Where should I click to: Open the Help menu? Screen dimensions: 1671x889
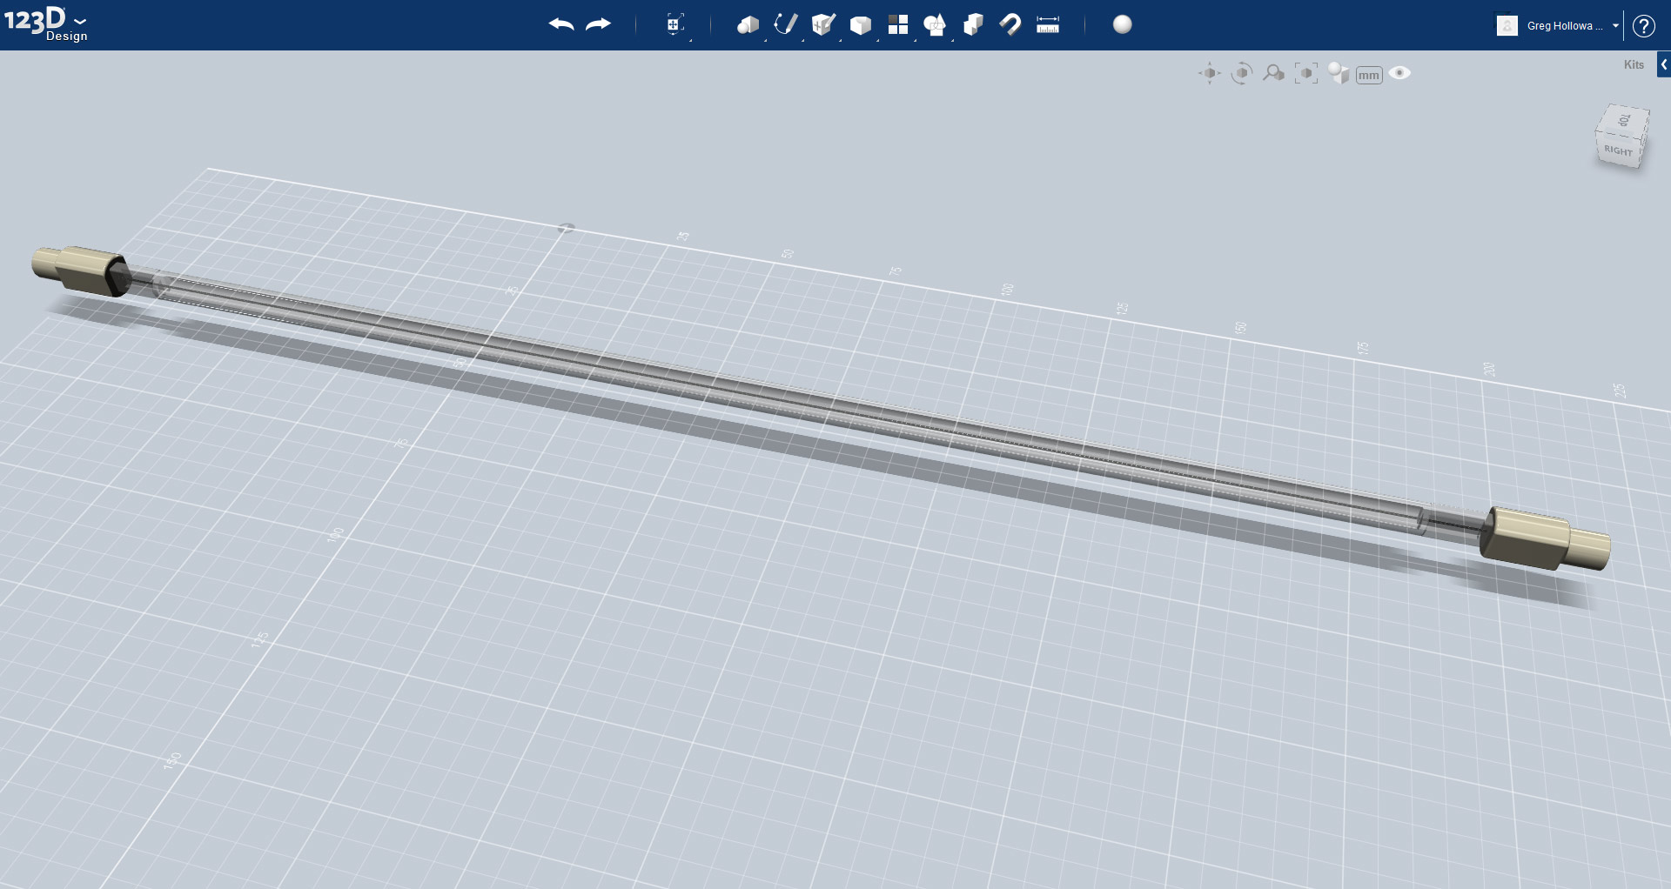(1643, 26)
